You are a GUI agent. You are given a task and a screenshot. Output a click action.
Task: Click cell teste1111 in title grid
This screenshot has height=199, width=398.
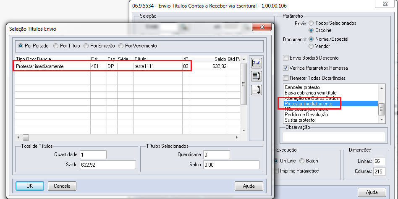pos(158,66)
